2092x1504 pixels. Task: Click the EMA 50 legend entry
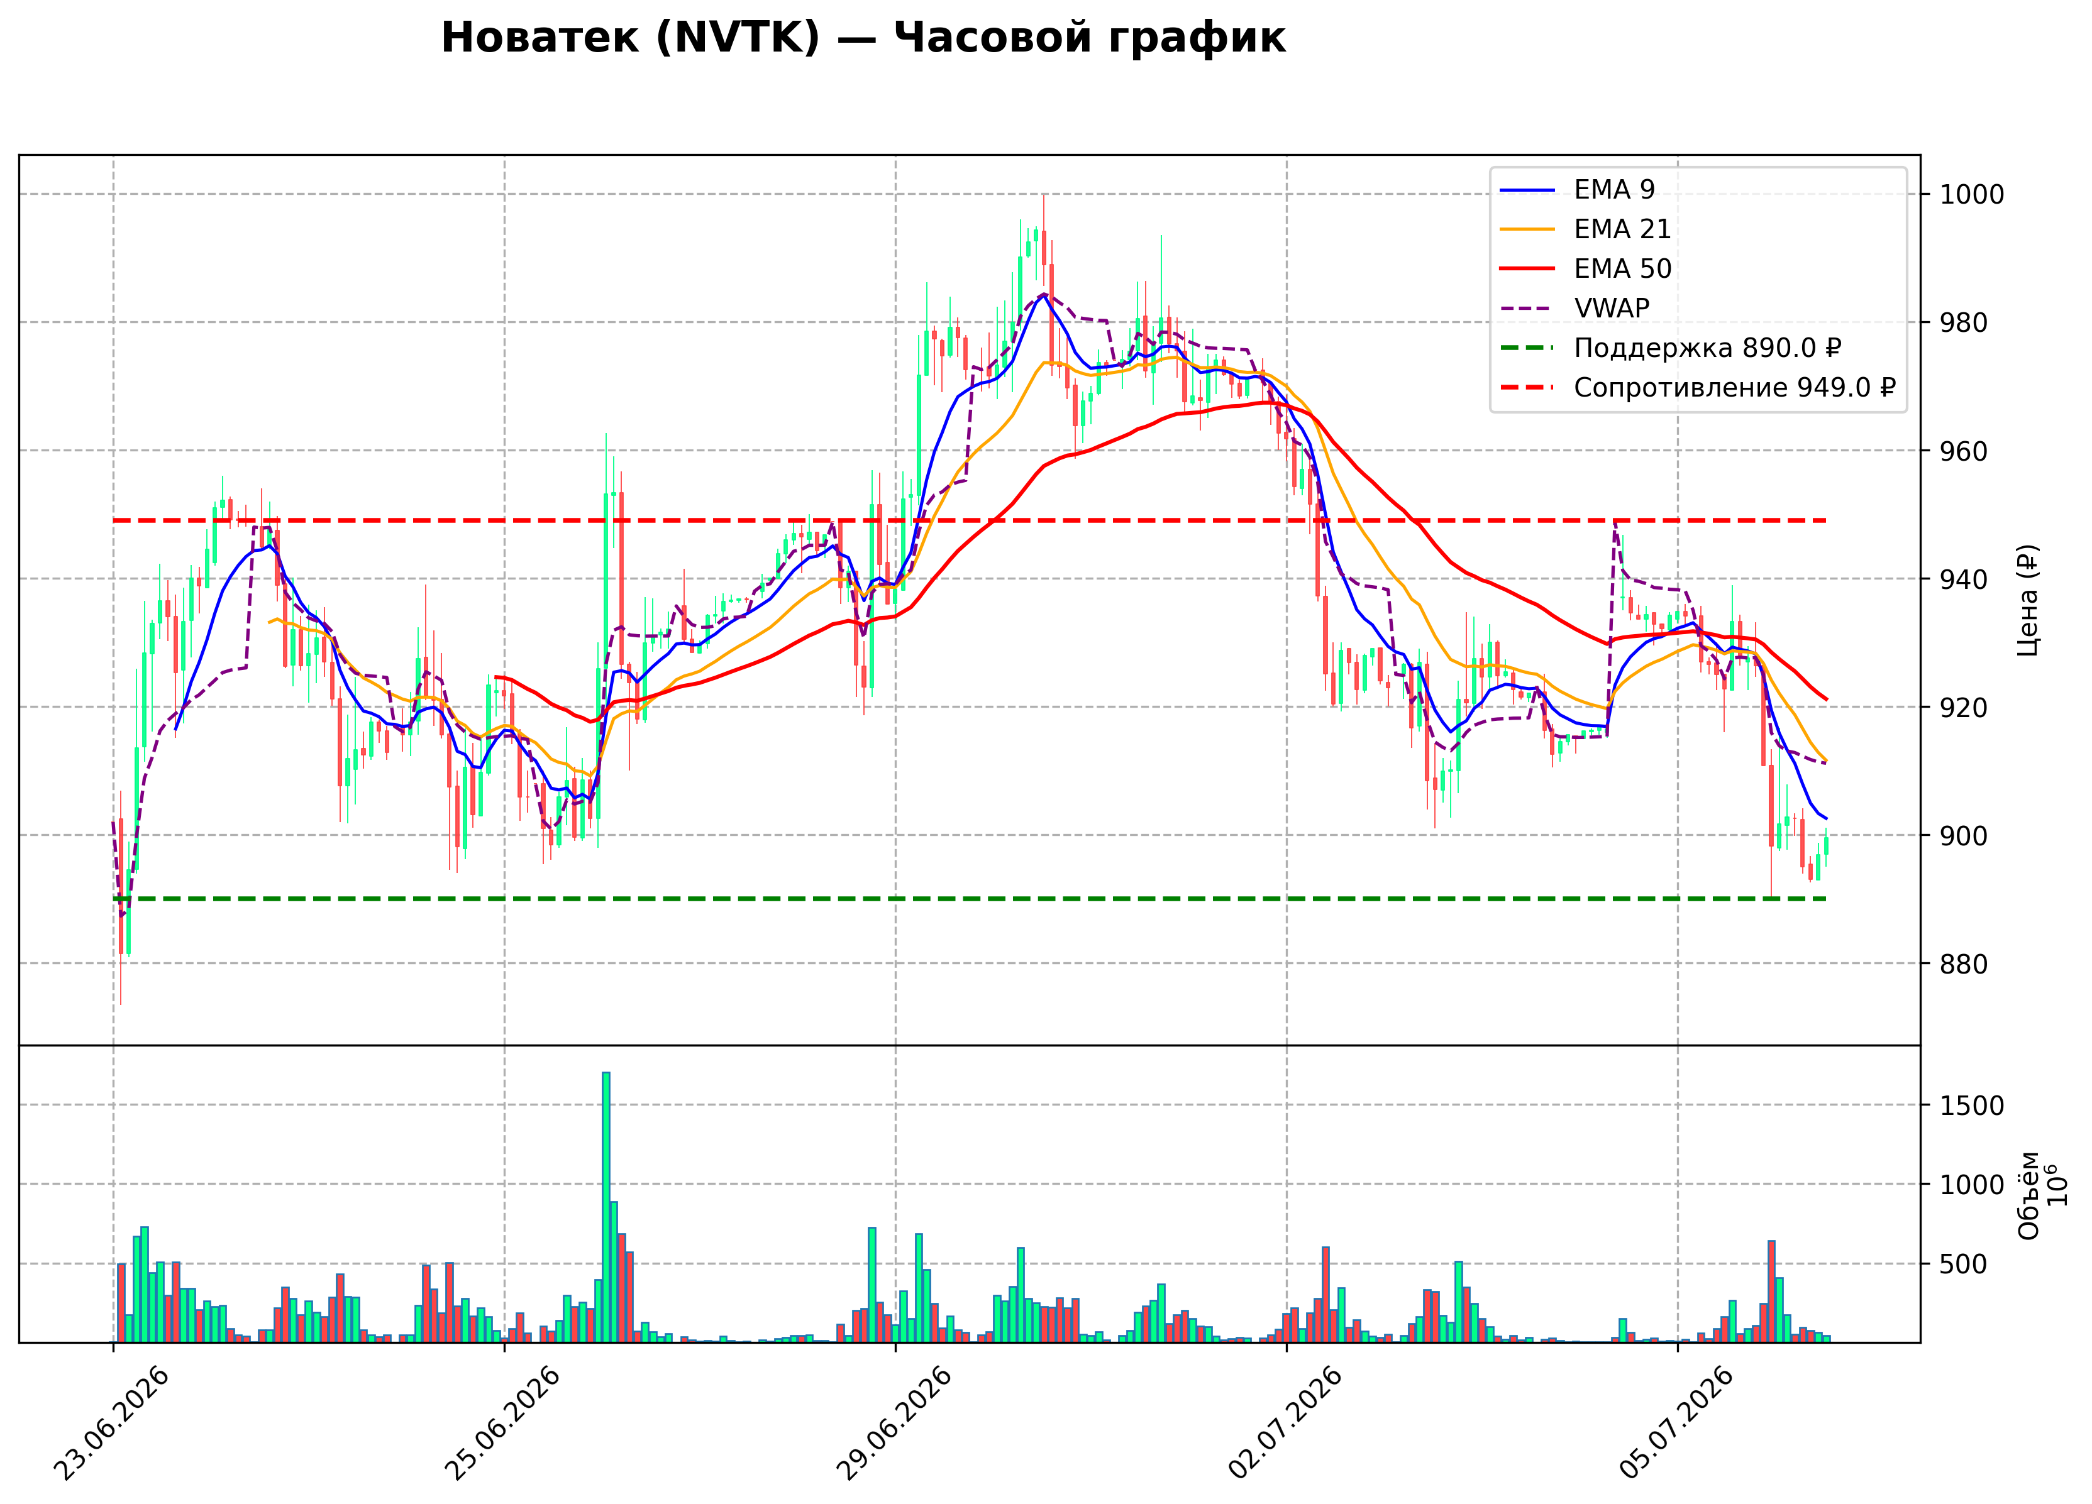click(1586, 268)
